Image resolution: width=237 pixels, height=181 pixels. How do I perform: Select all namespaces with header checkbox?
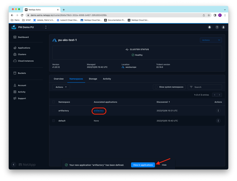point(53,102)
